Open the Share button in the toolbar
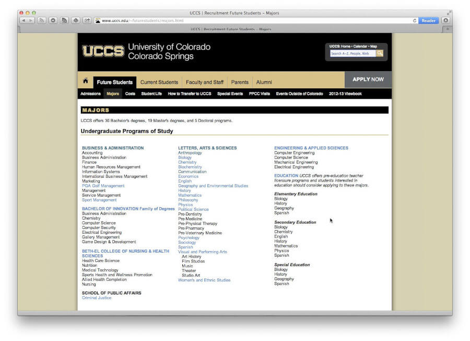The height and width of the screenshot is (341, 470). click(87, 20)
